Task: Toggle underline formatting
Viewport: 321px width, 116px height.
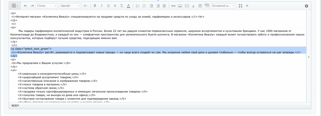Action: [108, 6]
